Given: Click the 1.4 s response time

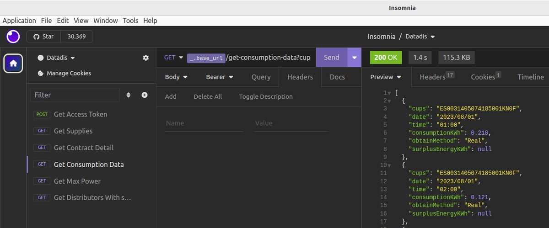Looking at the screenshot, I should (420, 58).
